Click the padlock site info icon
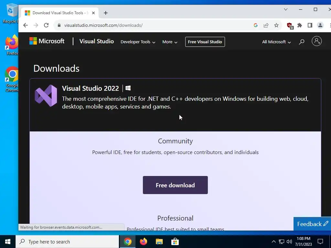The image size is (331, 248). coord(59,25)
